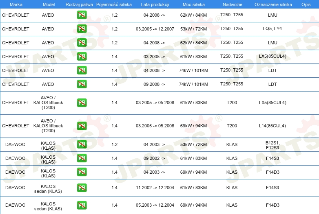The image size is (319, 214).
Task: Select 'F14S3' in the 09.2002 KALOS row
Action: [x=272, y=158]
